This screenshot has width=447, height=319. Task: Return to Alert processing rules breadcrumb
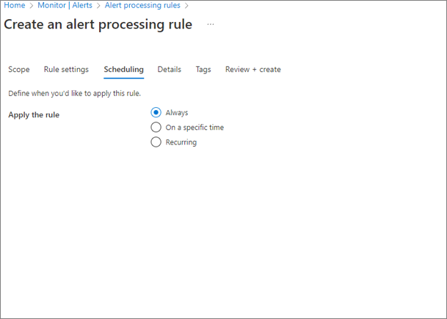pyautogui.click(x=142, y=6)
